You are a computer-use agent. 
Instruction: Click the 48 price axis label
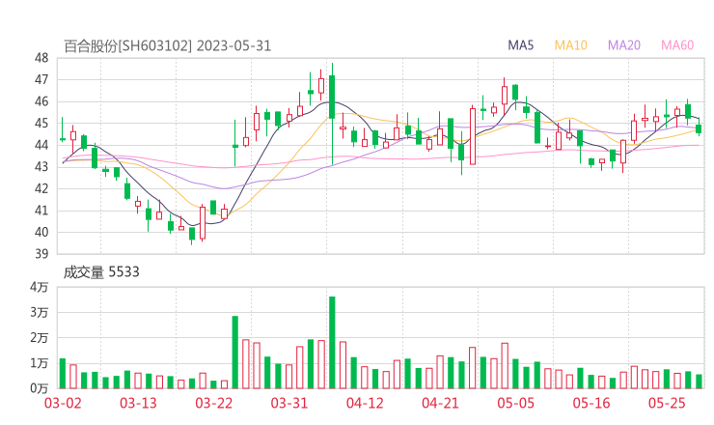tap(41, 58)
